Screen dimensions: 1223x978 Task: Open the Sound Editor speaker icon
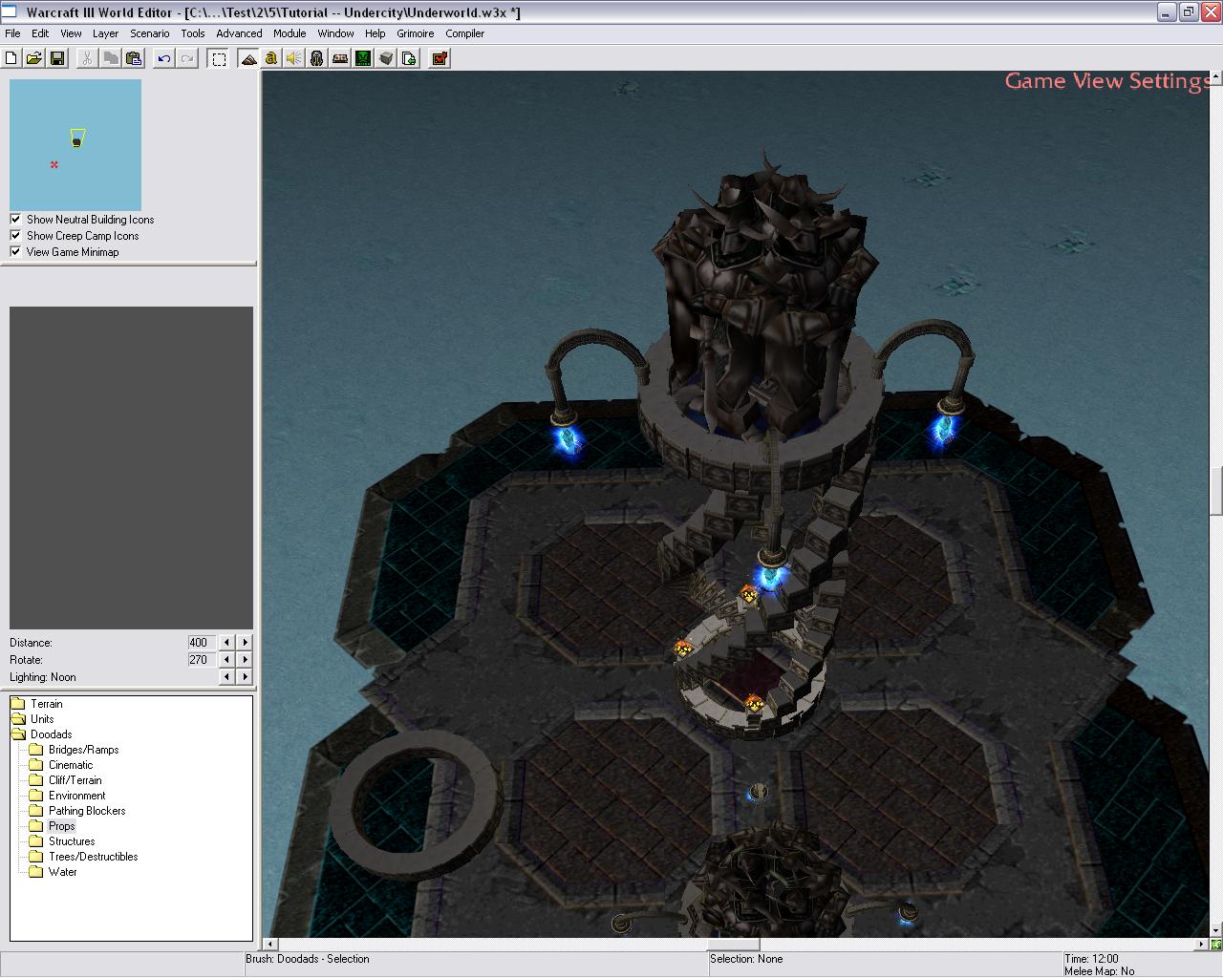click(x=293, y=58)
